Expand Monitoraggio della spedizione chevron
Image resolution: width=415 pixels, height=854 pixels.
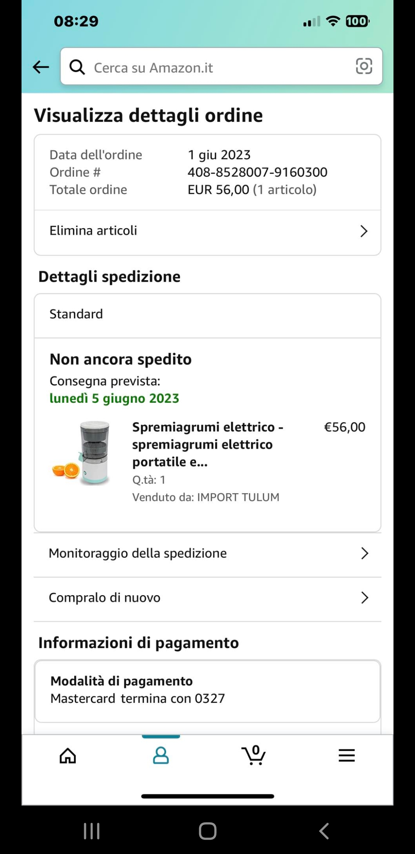point(364,553)
